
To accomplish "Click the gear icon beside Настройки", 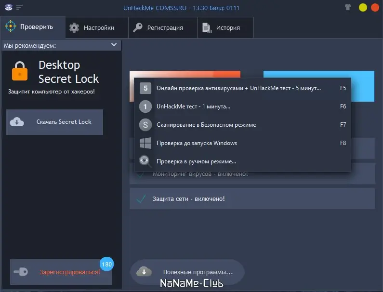I will pyautogui.click(x=74, y=27).
